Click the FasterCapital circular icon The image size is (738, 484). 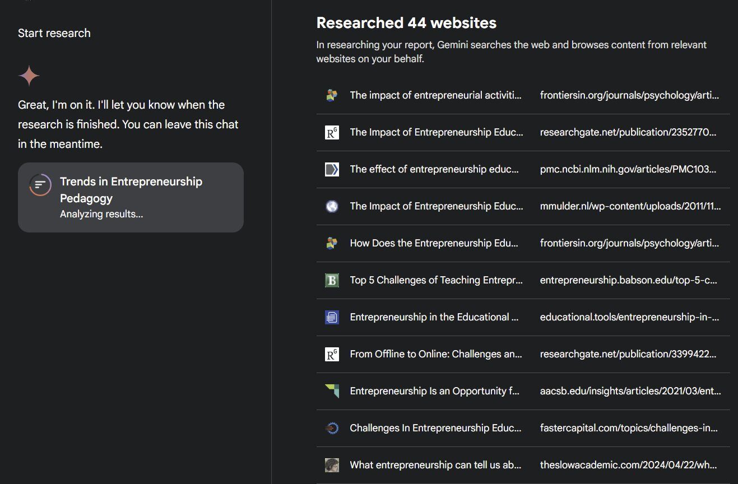coord(332,428)
